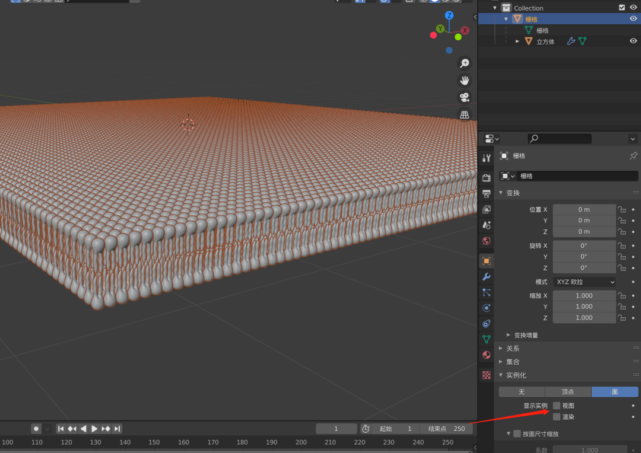The width and height of the screenshot is (641, 453).
Task: Click the zoom view magnifier icon
Action: 464,63
